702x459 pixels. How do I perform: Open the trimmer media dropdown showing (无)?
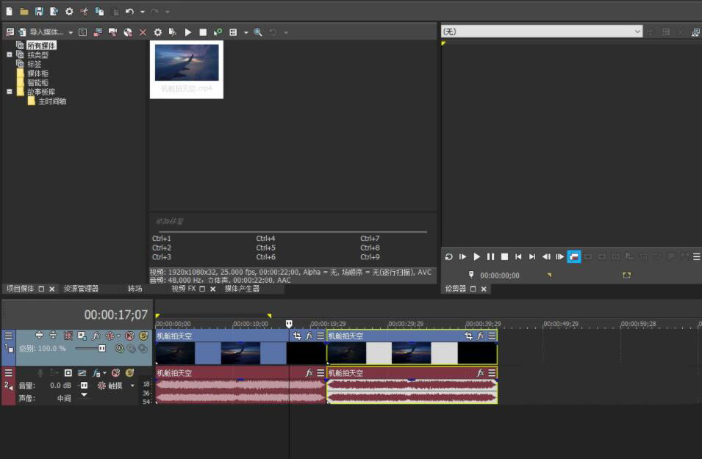tap(637, 32)
